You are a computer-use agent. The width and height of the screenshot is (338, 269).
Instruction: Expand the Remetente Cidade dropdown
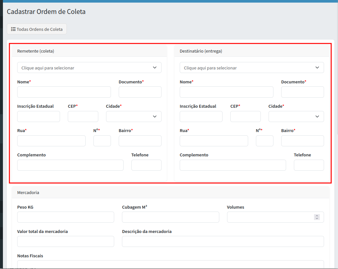(134, 116)
